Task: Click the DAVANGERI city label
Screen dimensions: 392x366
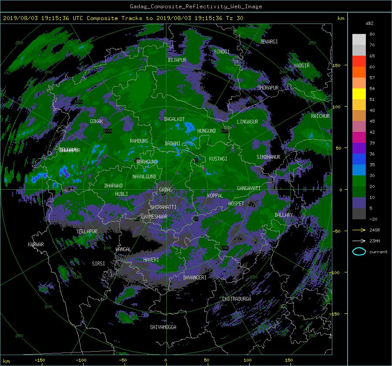Action: [x=195, y=278]
